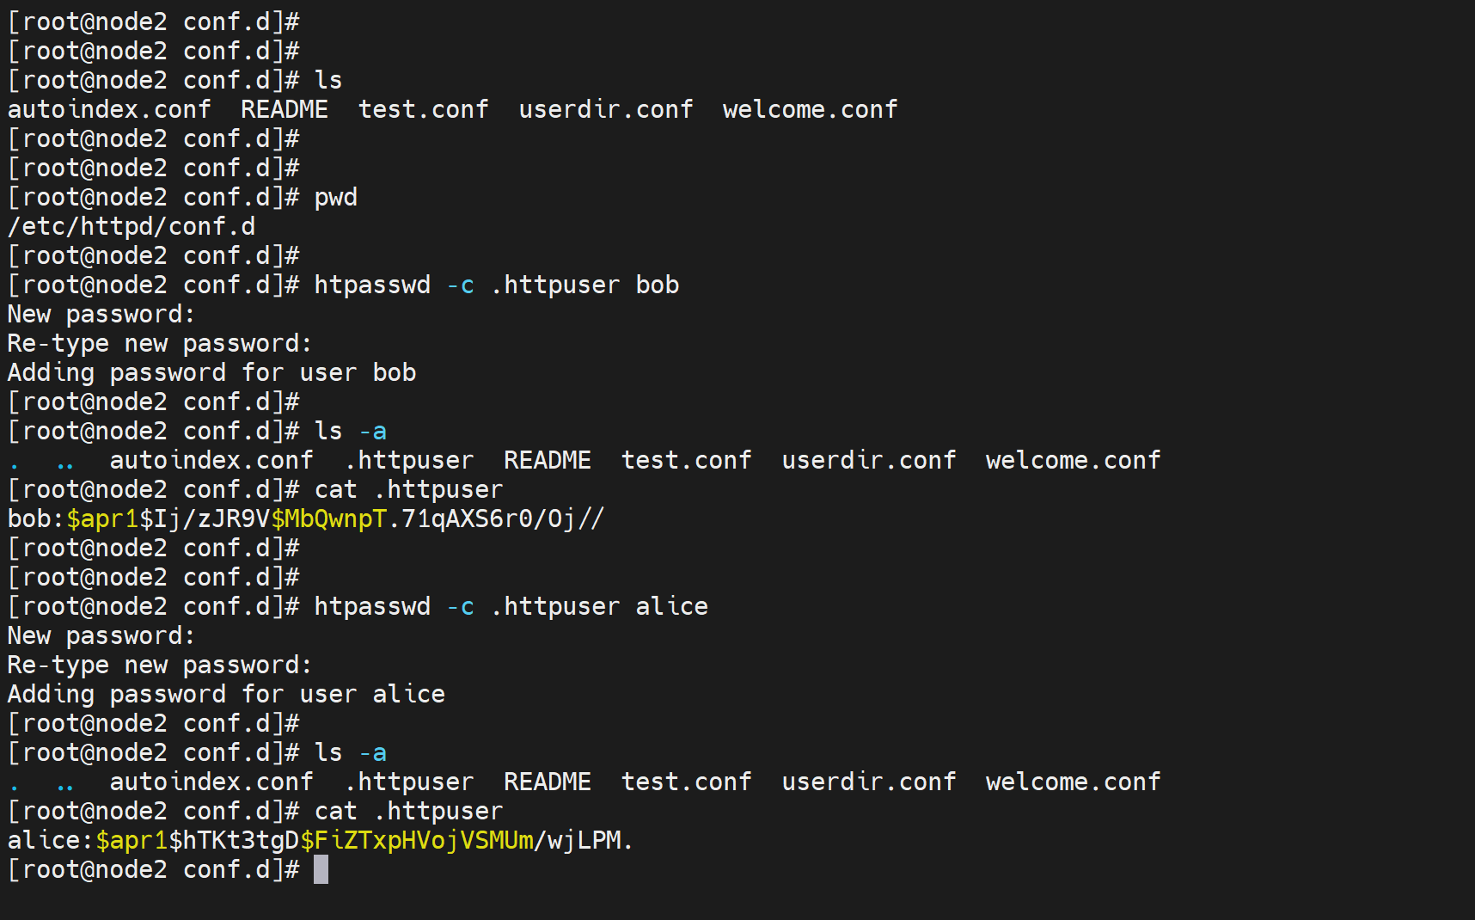1475x920 pixels.
Task: Click the first 'cat .httpuser' command
Action: [x=408, y=490]
